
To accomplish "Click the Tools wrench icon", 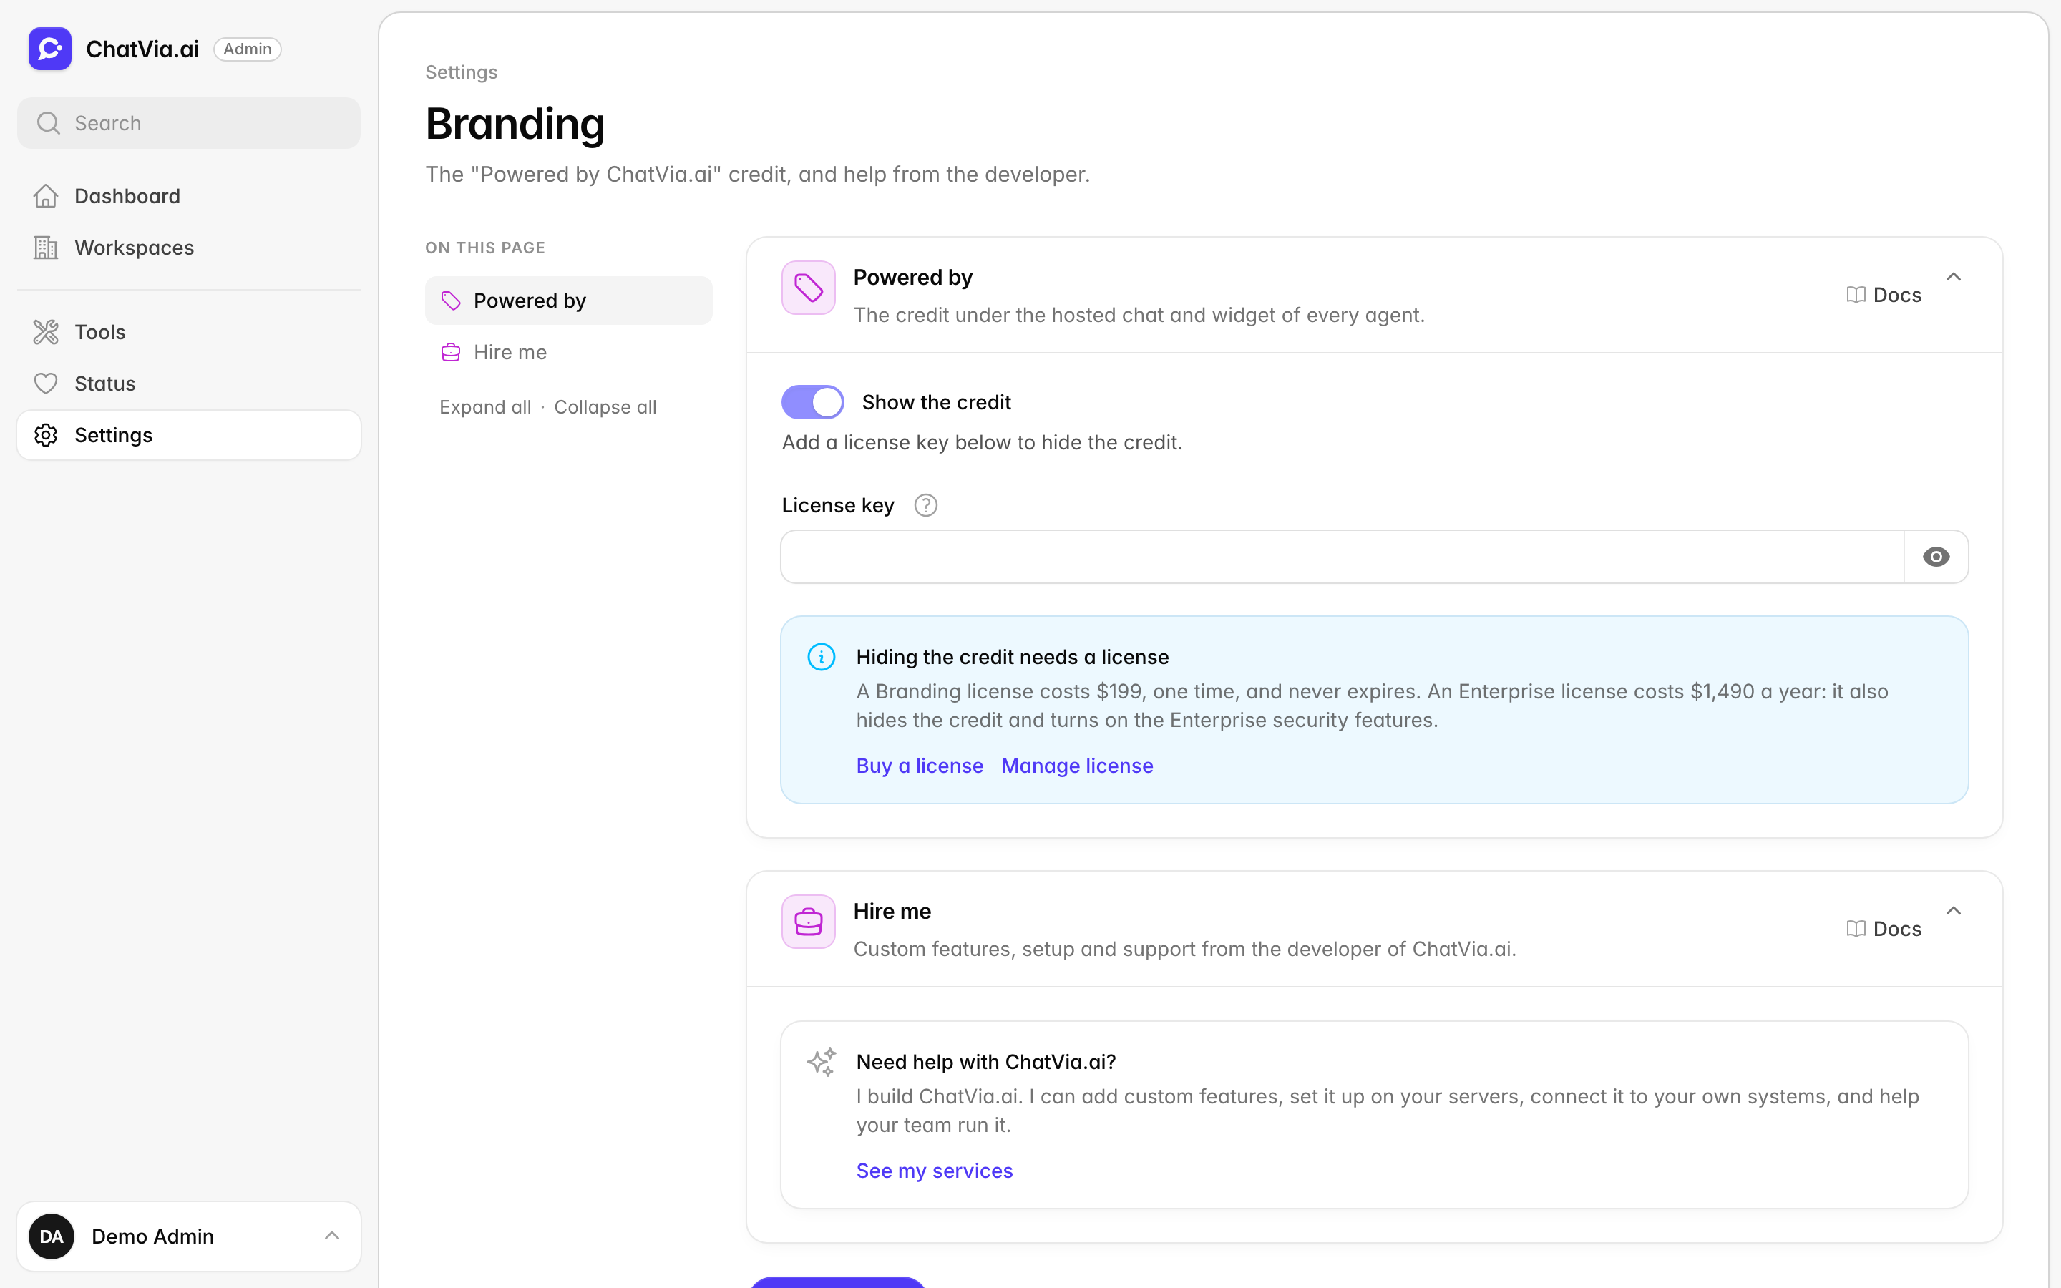I will tap(46, 331).
